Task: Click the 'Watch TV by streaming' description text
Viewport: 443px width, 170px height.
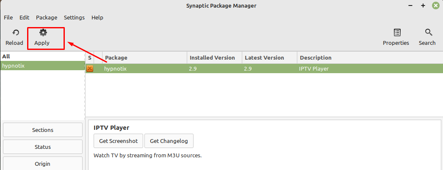Action: [x=147, y=155]
